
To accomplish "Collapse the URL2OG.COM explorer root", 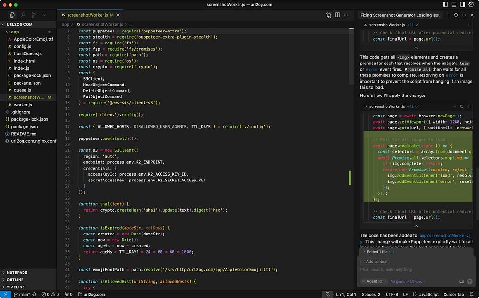I will tap(28, 24).
